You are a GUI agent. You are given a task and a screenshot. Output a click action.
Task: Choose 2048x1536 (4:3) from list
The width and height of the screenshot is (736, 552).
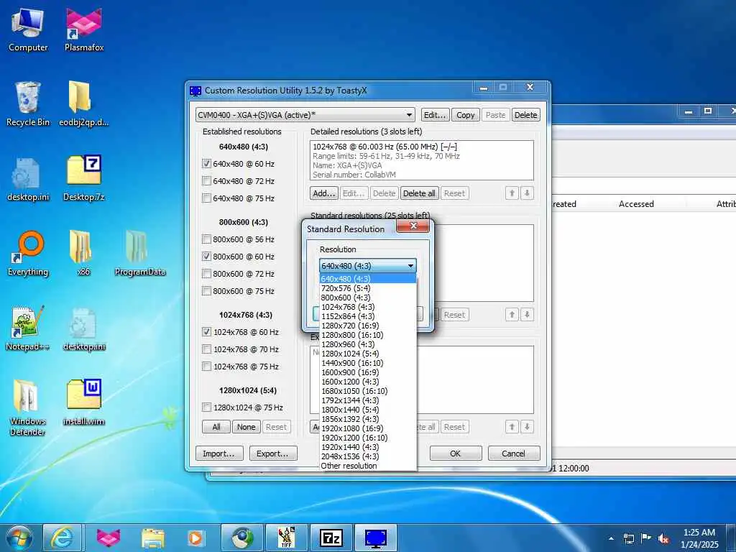(368, 456)
